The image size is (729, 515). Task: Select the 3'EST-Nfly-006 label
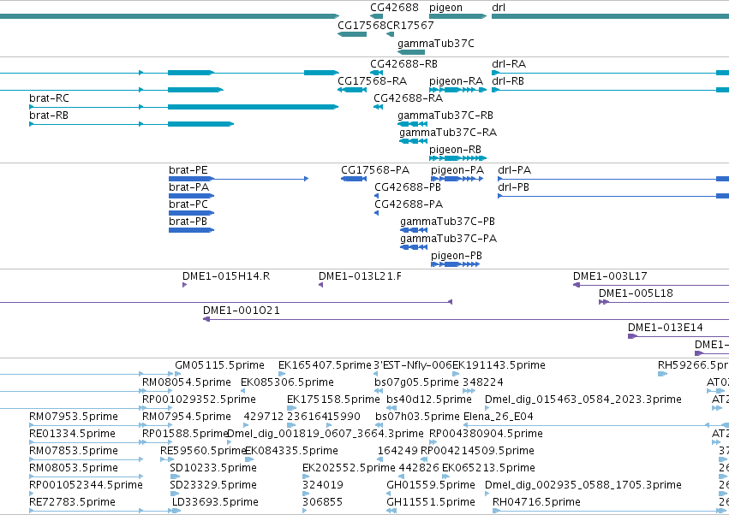click(413, 365)
